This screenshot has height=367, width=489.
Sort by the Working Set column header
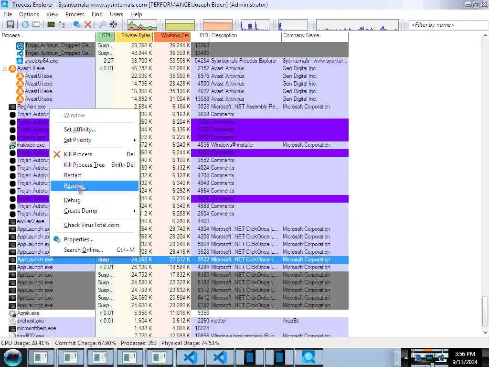(172, 35)
